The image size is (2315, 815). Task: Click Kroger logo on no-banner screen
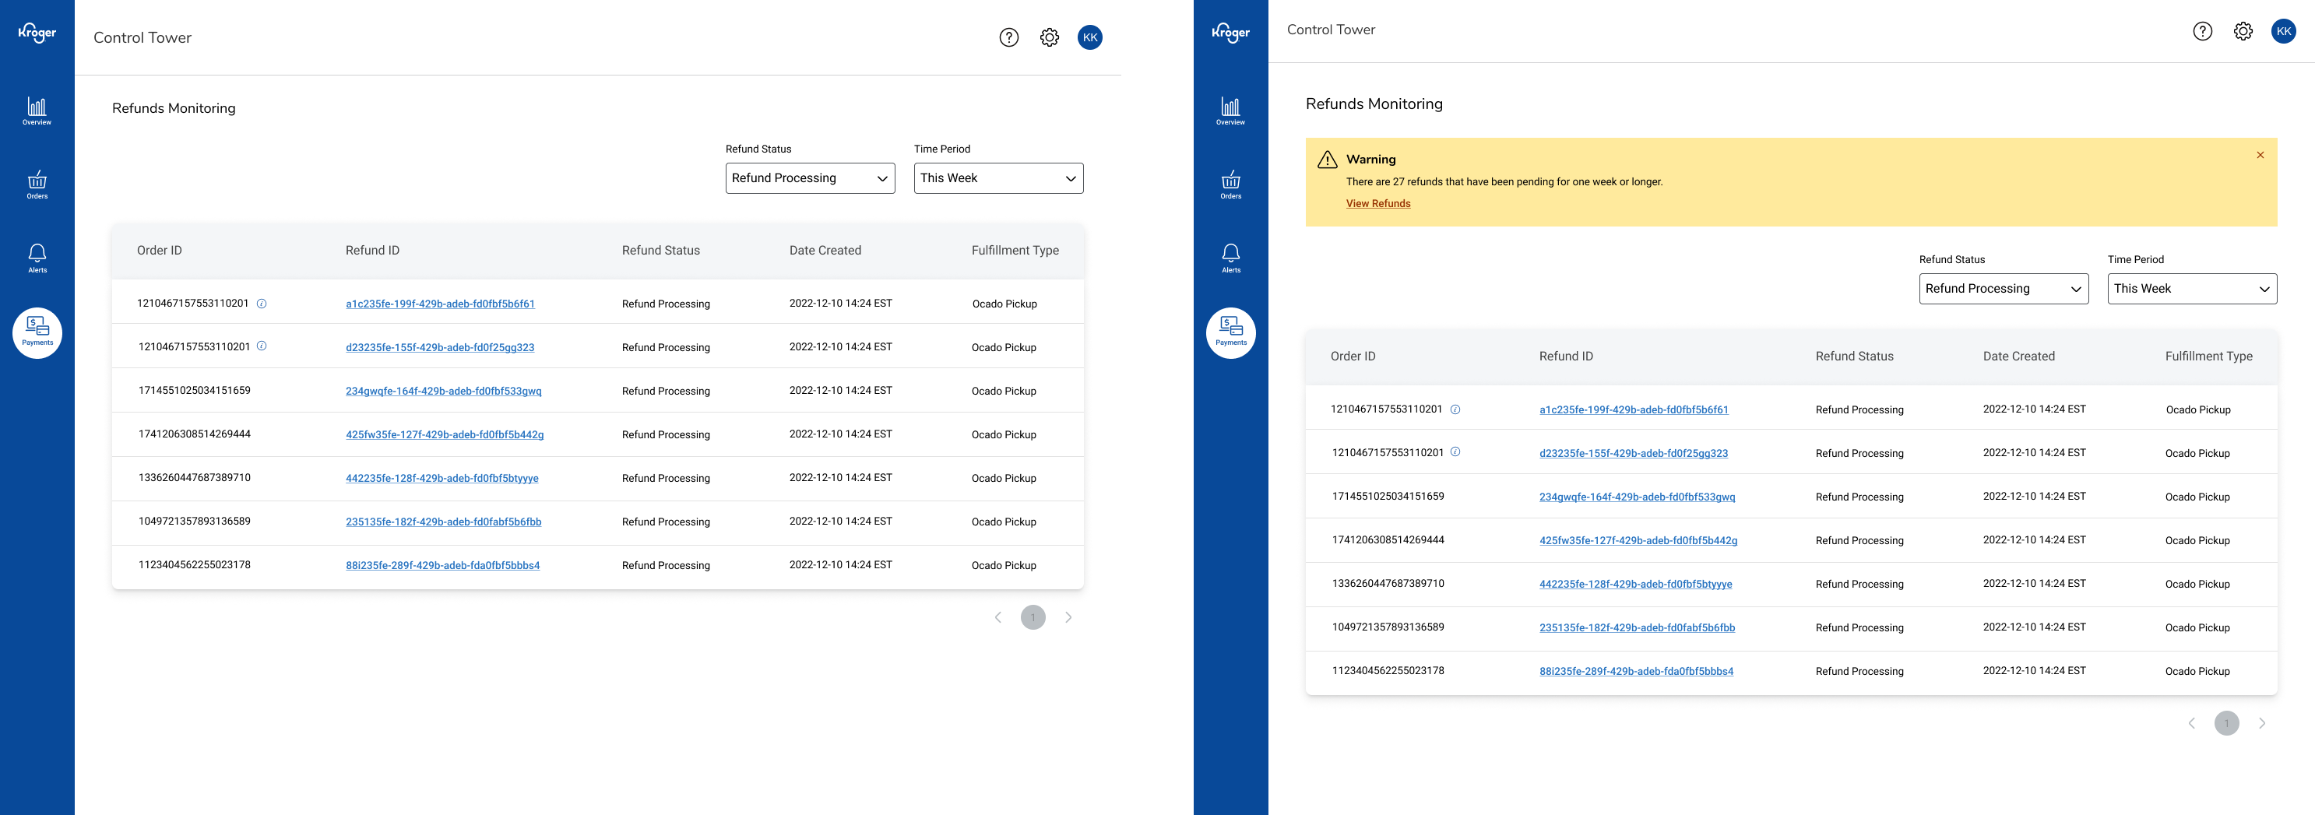(37, 33)
